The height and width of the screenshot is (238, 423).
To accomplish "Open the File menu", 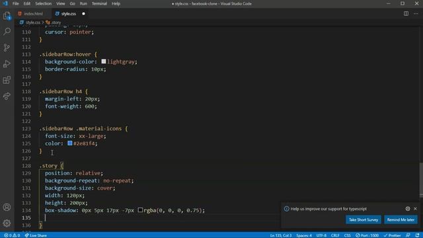I will coord(16,3).
